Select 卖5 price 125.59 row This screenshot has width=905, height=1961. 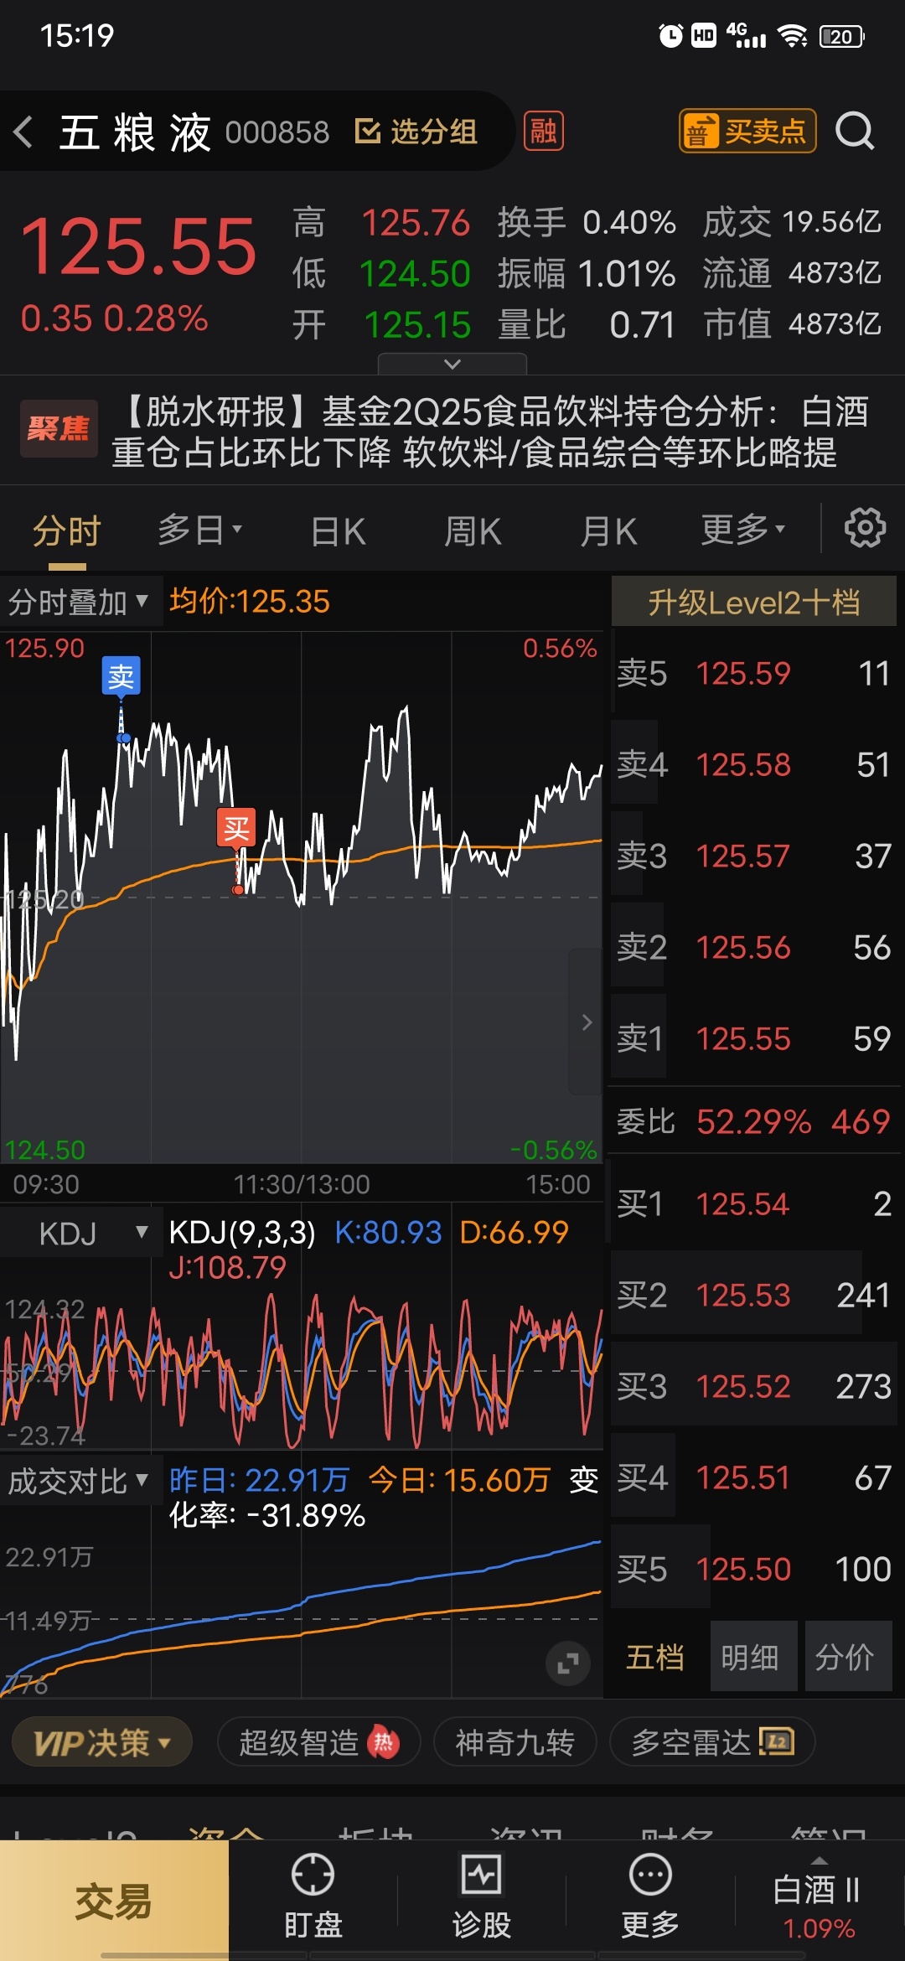[754, 674]
